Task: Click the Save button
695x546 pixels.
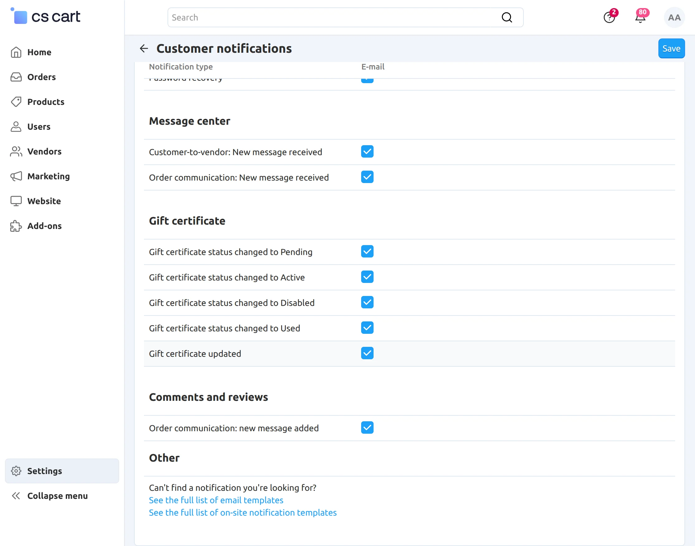Action: pyautogui.click(x=671, y=48)
